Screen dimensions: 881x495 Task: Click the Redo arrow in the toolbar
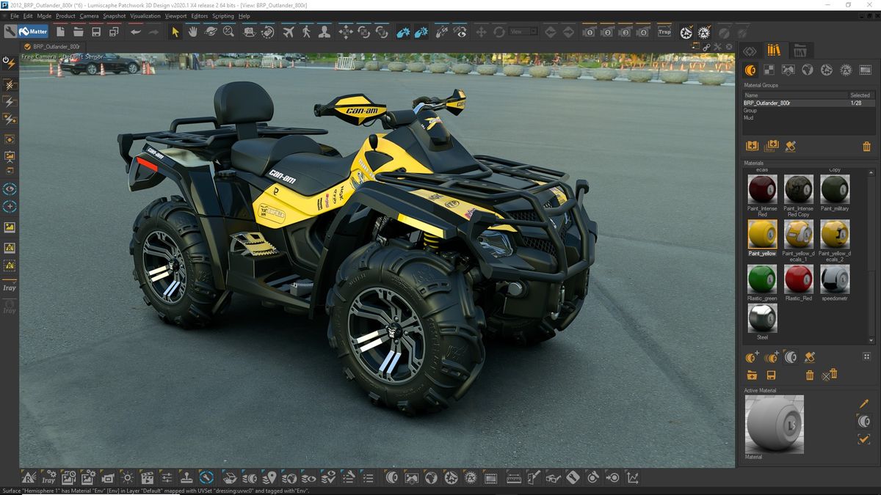tap(154, 32)
